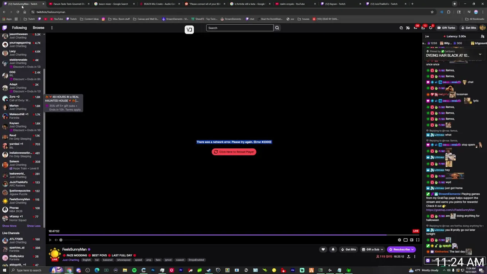Open the jasontheween followed channel
Screen dimensions: 487x274
pyautogui.click(x=22, y=36)
